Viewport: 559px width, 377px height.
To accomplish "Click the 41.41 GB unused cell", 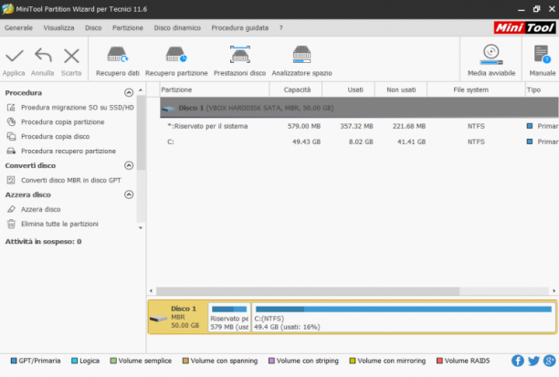I will point(411,141).
